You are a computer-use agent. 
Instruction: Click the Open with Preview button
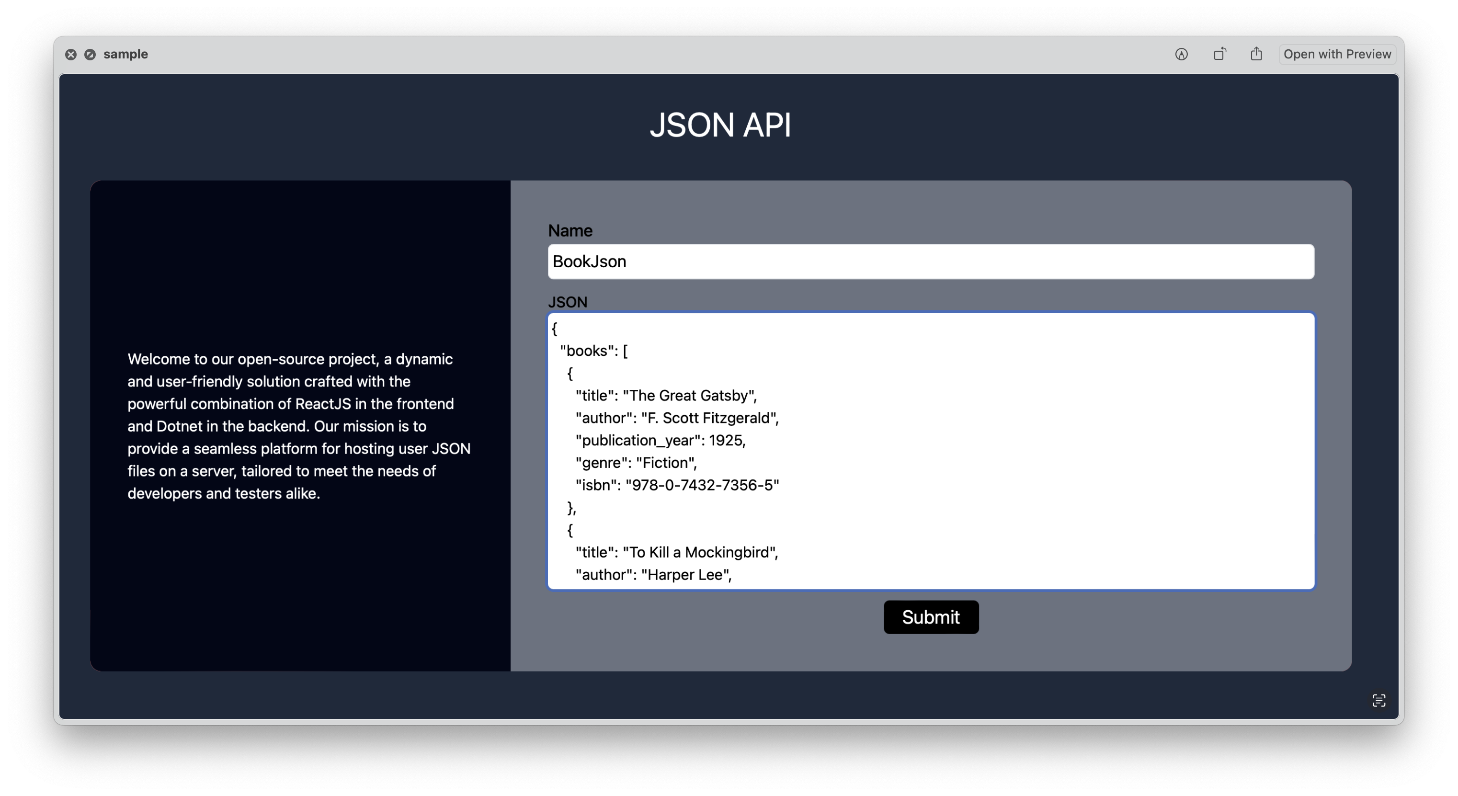tap(1337, 54)
